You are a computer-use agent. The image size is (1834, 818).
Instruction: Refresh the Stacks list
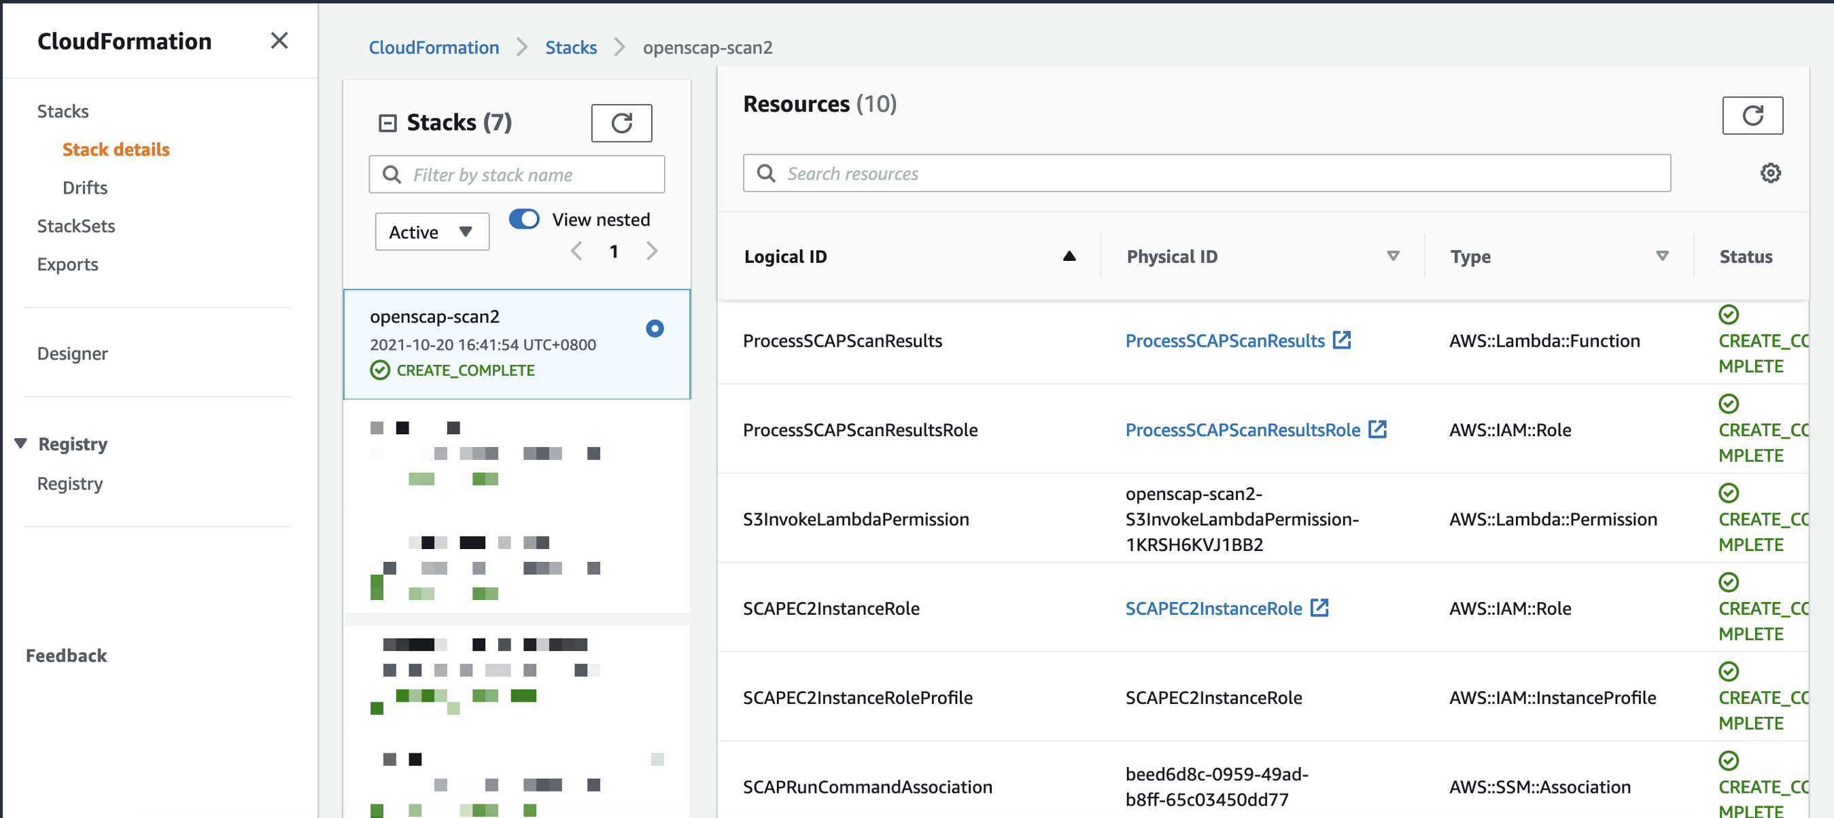(x=621, y=123)
